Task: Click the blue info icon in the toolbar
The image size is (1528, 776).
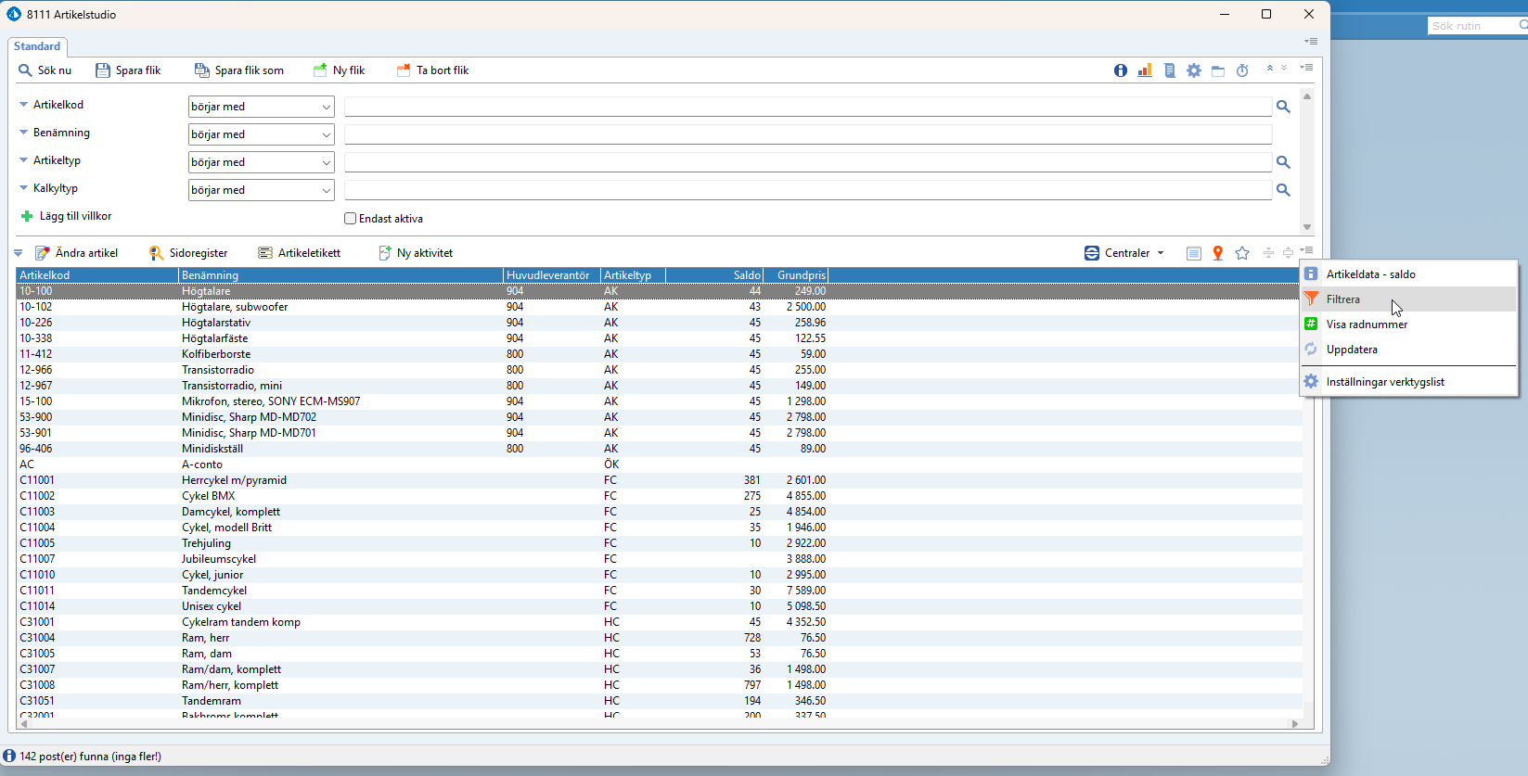Action: pos(1121,70)
